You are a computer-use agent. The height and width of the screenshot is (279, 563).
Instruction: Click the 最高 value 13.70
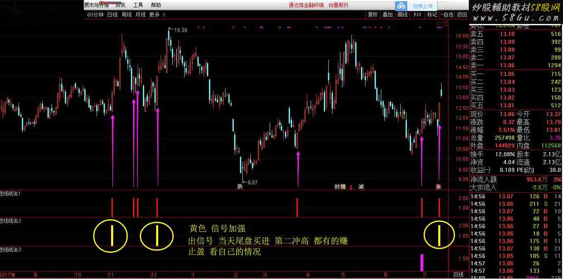click(x=553, y=122)
